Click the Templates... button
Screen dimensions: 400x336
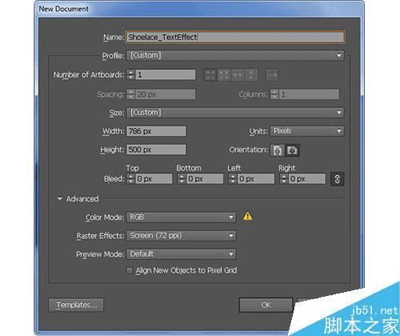pos(76,305)
